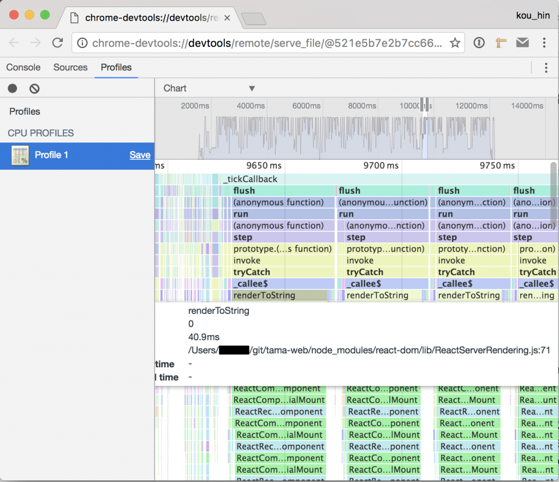The height and width of the screenshot is (482, 559).
Task: Open the Chart view dropdown
Action: coord(207,88)
